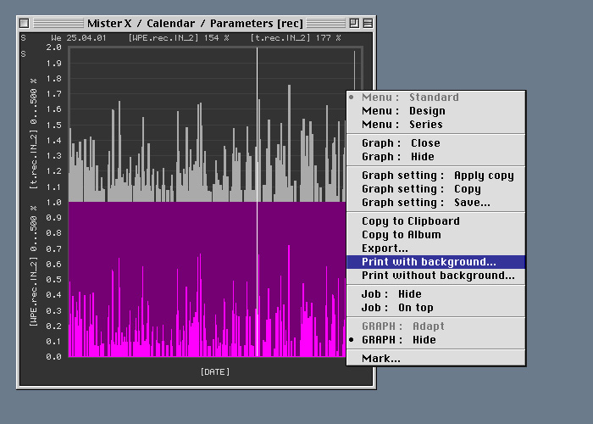Image resolution: width=593 pixels, height=424 pixels.
Task: Select Menu: Series entry
Action: pos(435,125)
